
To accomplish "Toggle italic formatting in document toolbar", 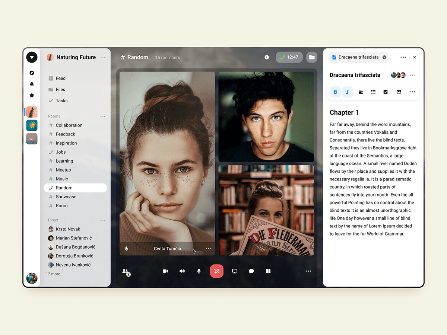I will tap(348, 92).
